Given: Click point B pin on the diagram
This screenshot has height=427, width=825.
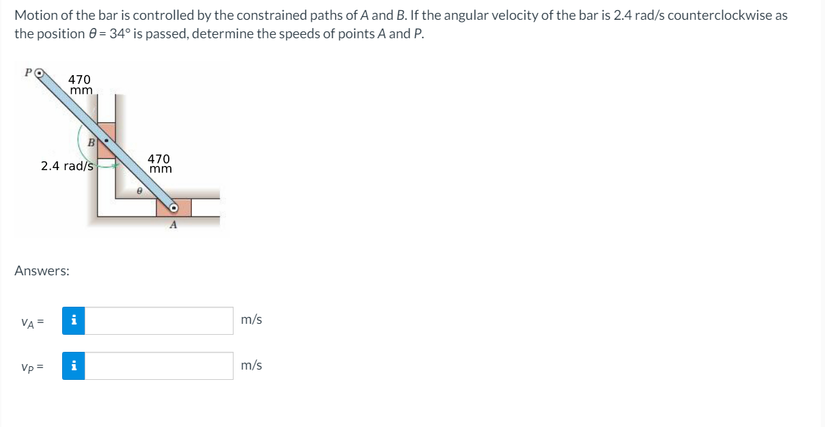Looking at the screenshot, I should 105,141.
